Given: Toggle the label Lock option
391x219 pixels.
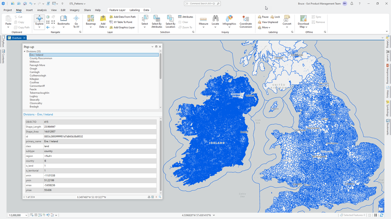Looking at the screenshot, I should click(x=275, y=17).
